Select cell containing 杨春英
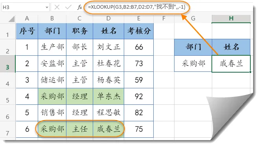 pyautogui.click(x=108, y=80)
